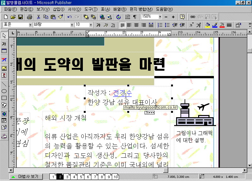The height and width of the screenshot is (181, 252).
Task: Open the zoom percentage dropdown
Action: [x=160, y=17]
